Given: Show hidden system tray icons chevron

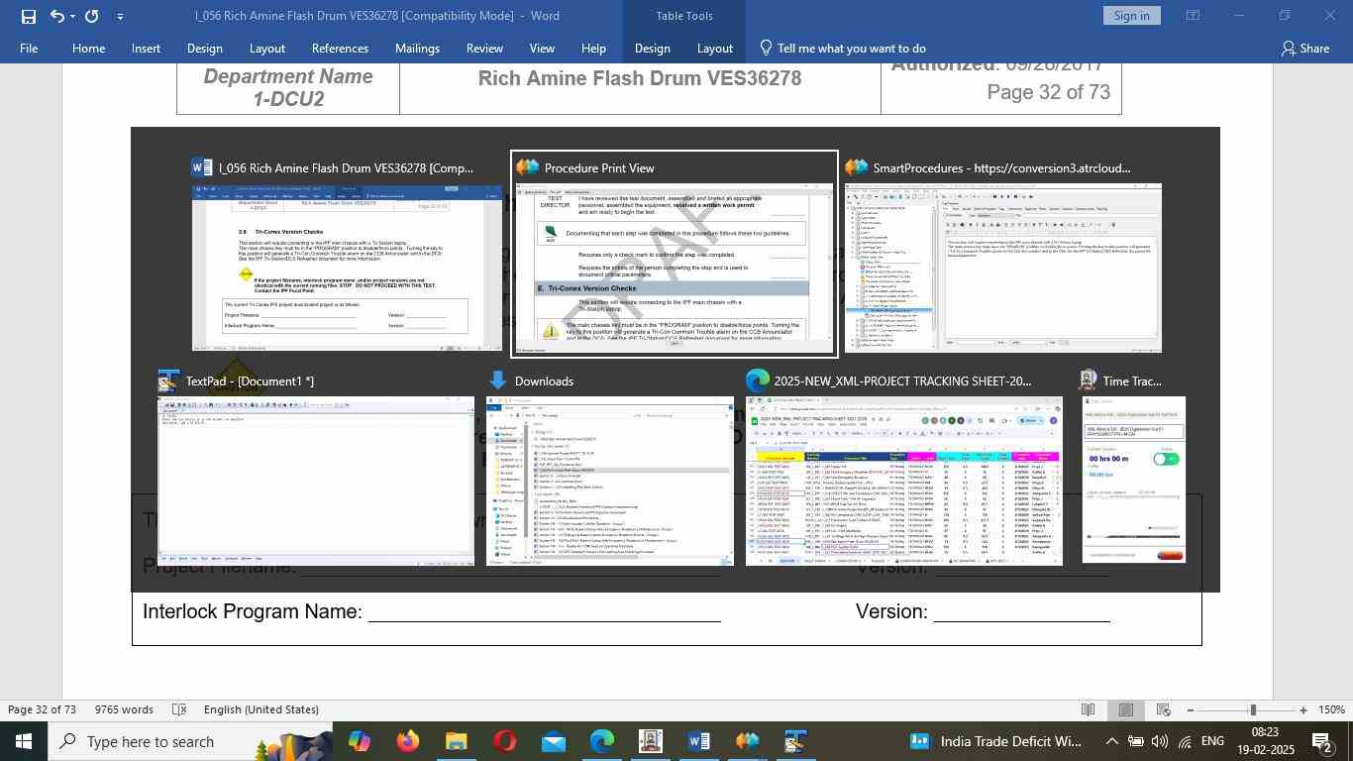Looking at the screenshot, I should [x=1111, y=741].
